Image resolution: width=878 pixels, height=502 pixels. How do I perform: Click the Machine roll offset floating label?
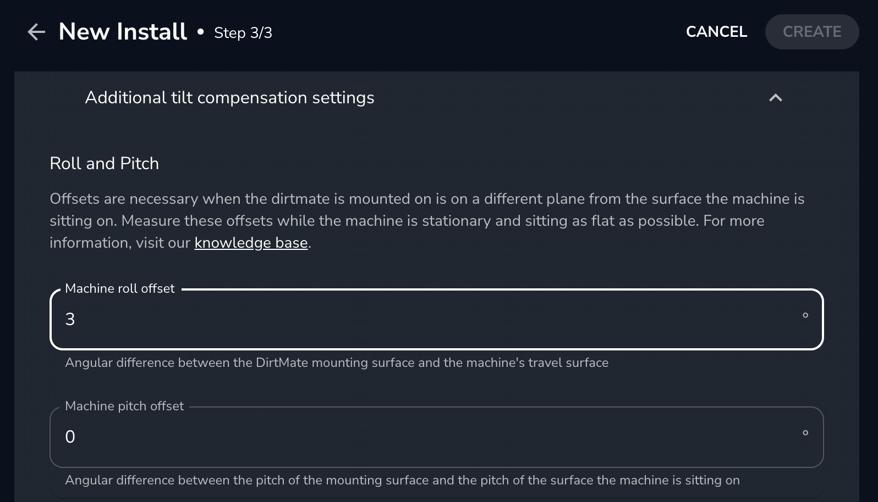click(119, 288)
